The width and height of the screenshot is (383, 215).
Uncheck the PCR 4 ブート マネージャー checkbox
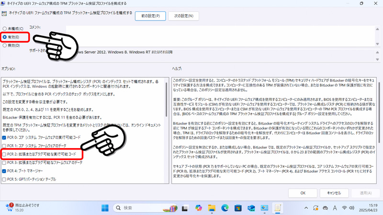(x=4, y=171)
